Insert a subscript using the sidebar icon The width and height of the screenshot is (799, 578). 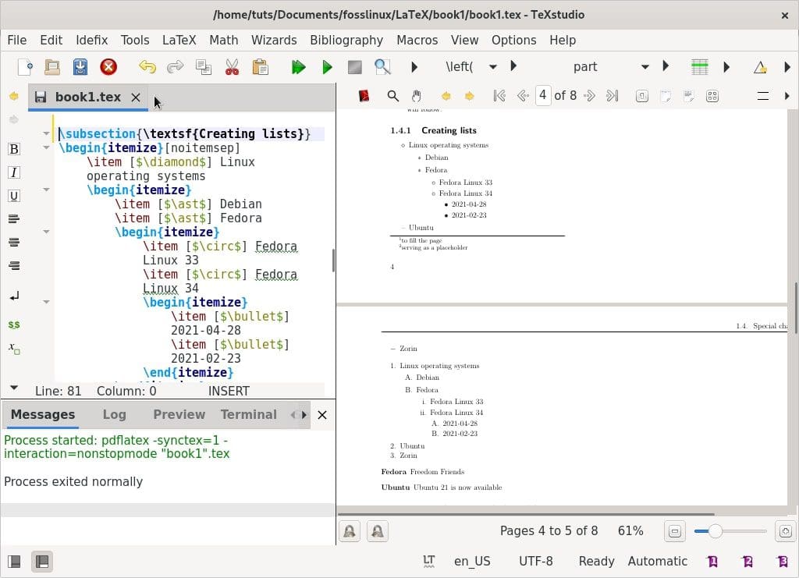point(13,348)
